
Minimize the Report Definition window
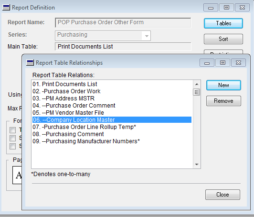point(211,8)
